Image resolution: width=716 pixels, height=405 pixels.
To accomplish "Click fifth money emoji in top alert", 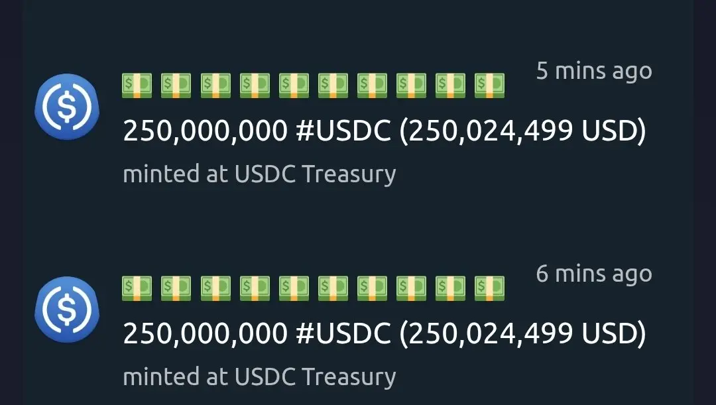I will pos(294,86).
